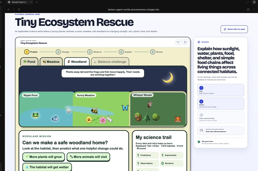
Task: Click the address bar URL
Action: click(133, 10)
